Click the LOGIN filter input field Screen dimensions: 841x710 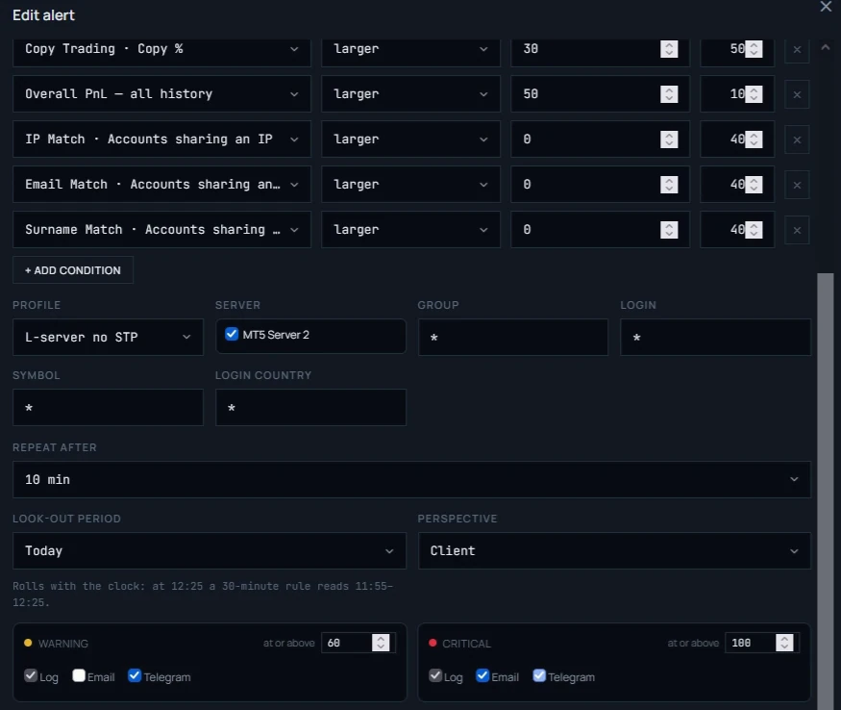tap(715, 338)
